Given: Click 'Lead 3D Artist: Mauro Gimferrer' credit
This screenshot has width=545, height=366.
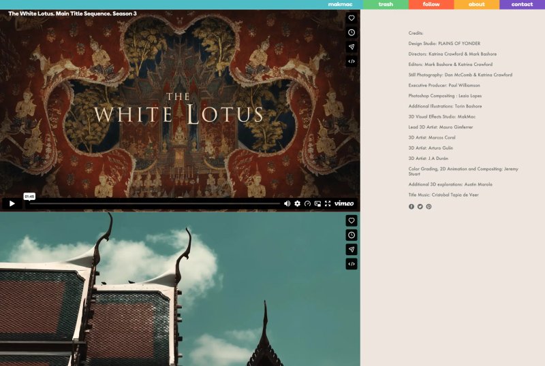Looking at the screenshot, I should click(x=441, y=127).
